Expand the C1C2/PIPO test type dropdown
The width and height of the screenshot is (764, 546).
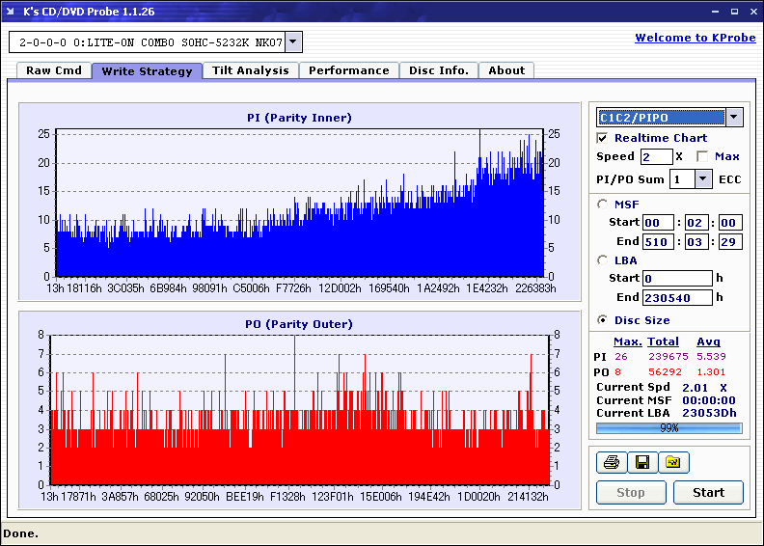tap(733, 117)
